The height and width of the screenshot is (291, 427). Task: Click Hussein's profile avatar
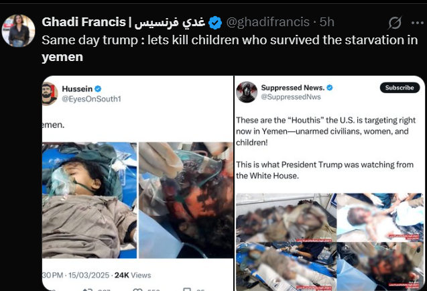pos(50,93)
